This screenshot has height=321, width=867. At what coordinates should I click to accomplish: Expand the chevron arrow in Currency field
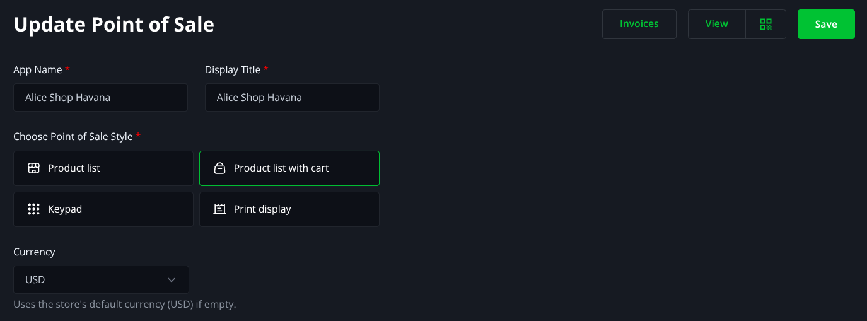[x=172, y=279]
